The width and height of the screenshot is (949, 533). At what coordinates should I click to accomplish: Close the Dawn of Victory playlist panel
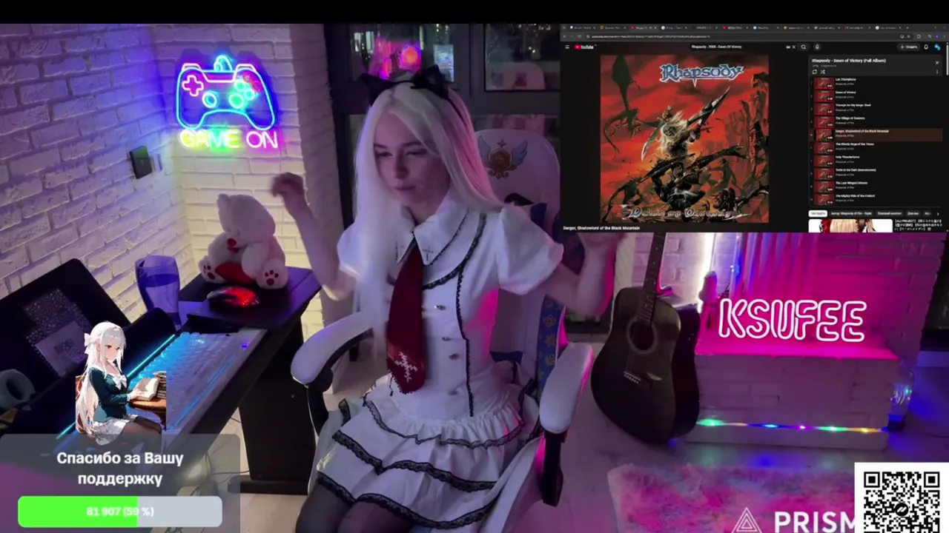coord(937,62)
